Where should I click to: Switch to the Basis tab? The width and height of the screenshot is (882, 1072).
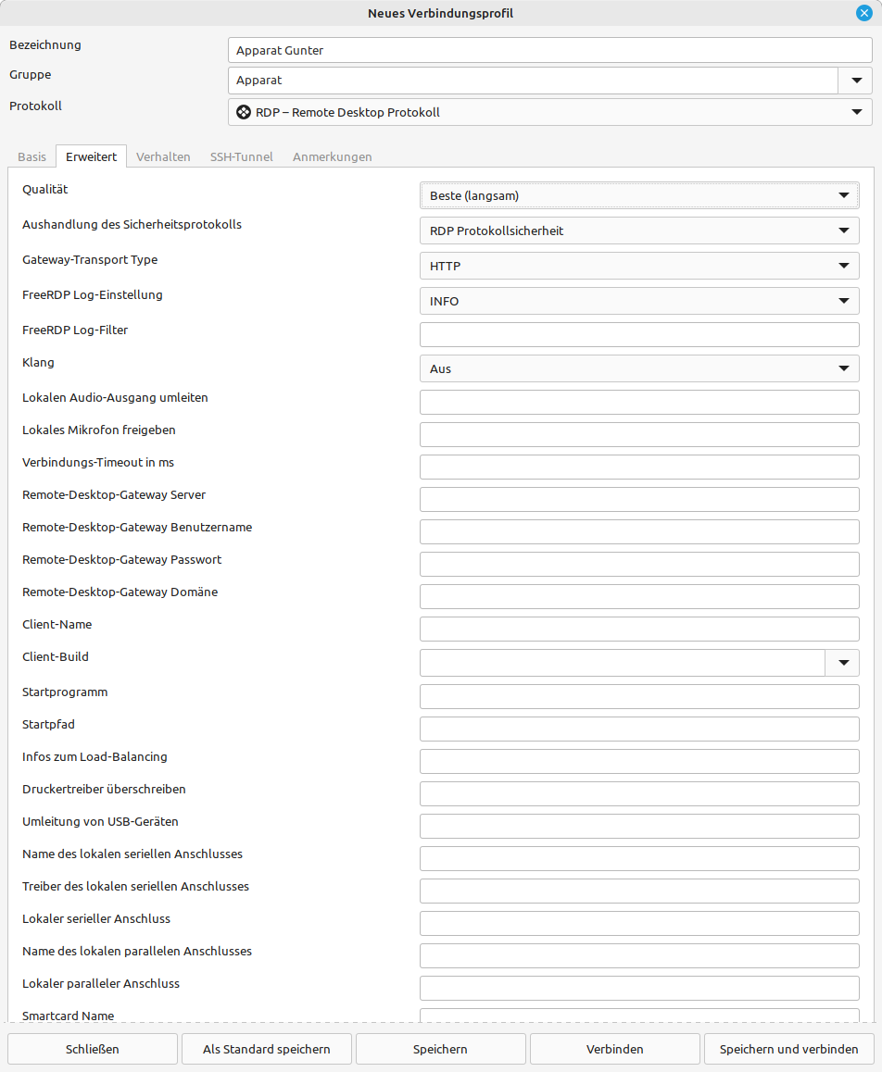tap(32, 156)
